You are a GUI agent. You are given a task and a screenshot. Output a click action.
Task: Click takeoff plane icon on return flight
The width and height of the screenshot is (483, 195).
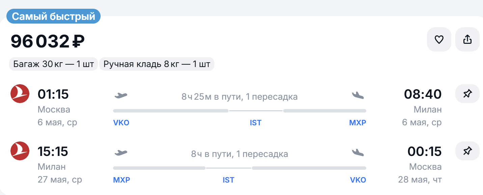coord(121,153)
